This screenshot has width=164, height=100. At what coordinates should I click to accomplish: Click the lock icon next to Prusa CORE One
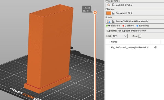pyautogui.click(x=113, y=21)
